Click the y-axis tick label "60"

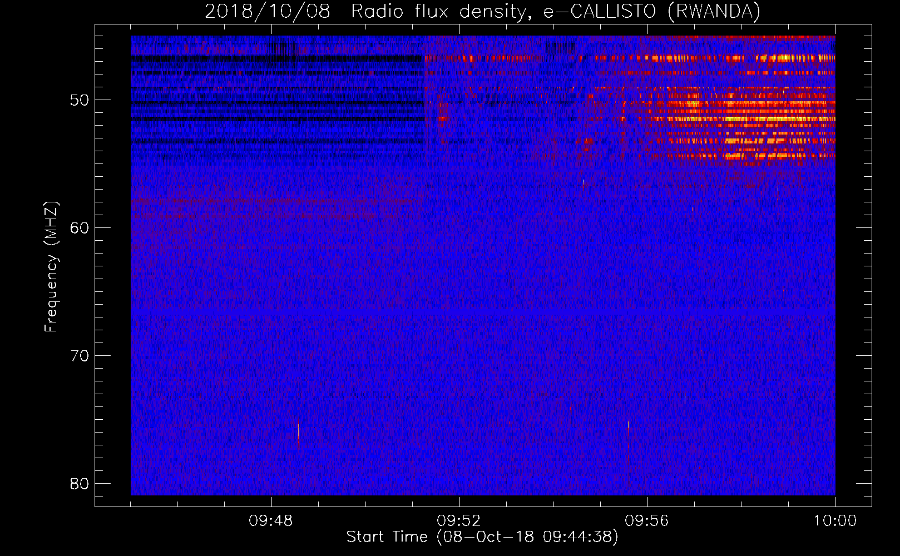[x=80, y=228]
